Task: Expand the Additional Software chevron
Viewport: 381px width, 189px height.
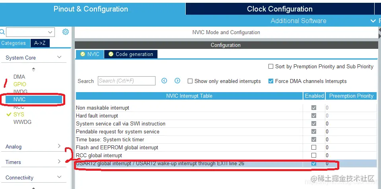Action: (373, 21)
